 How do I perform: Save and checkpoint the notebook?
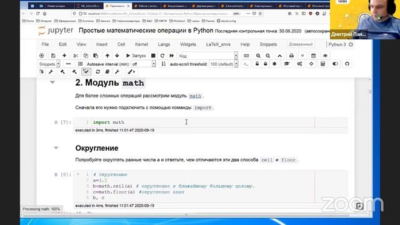[53, 56]
